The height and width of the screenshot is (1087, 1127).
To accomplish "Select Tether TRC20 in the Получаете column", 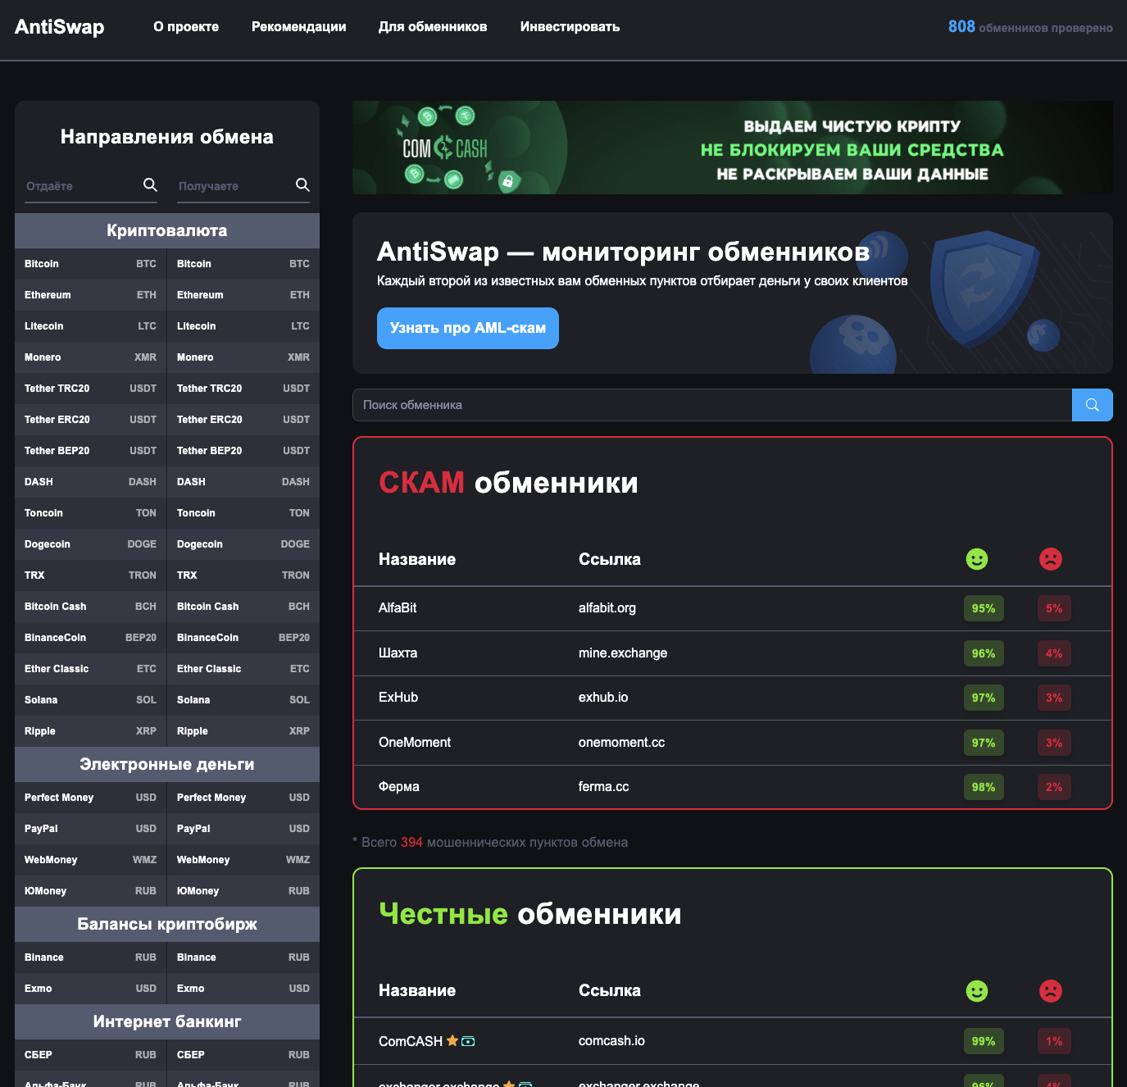I will [243, 389].
